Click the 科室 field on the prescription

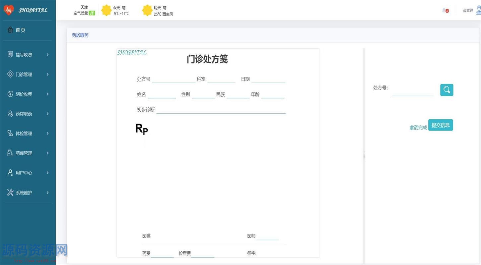(221, 79)
